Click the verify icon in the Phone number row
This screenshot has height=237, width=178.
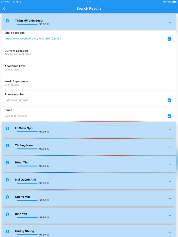click(169, 100)
